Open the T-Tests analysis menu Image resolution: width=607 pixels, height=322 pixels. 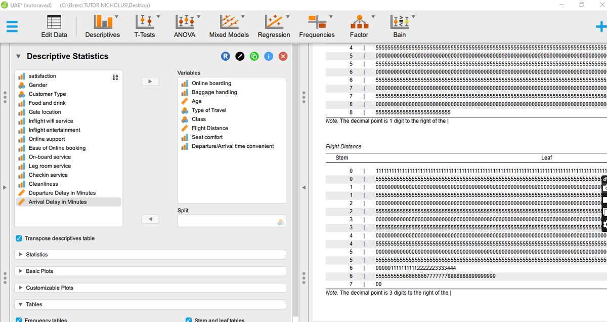[x=144, y=26]
